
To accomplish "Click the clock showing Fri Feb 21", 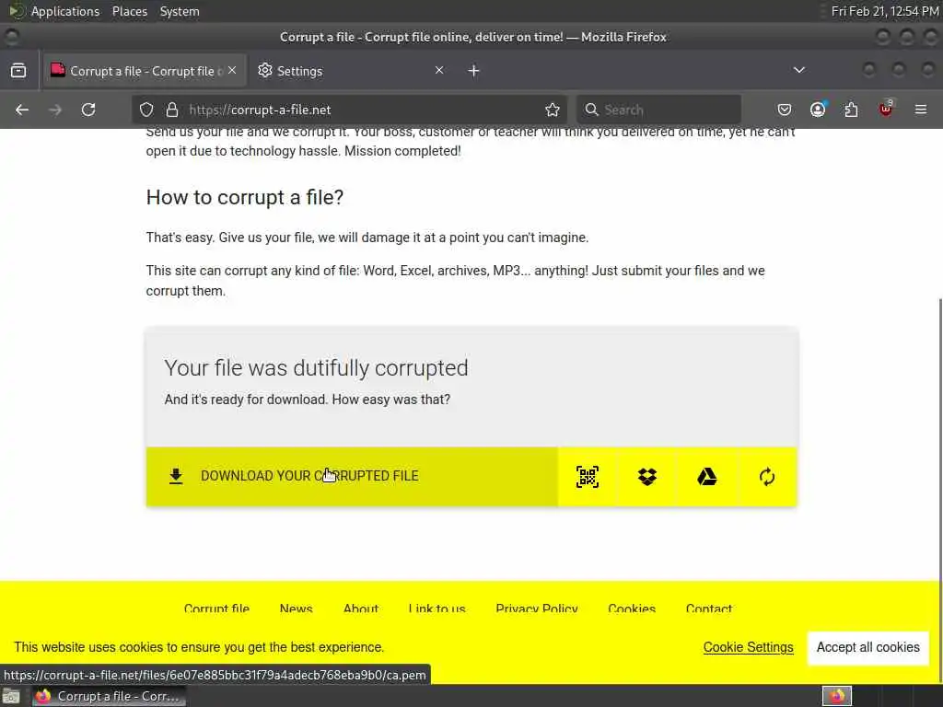I will pos(884,11).
